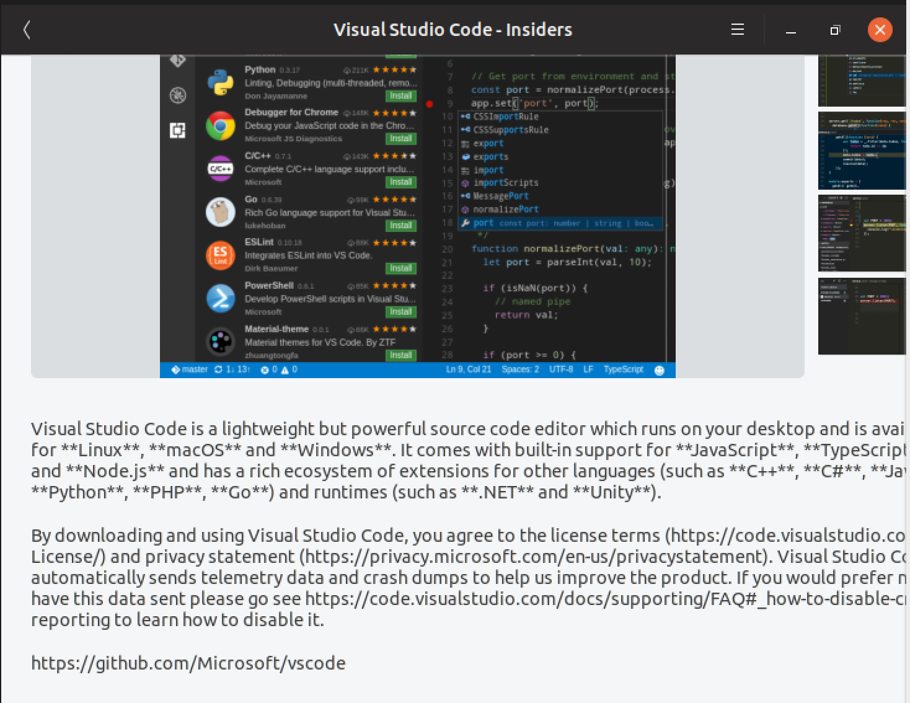Open the Microsoft vscode GitHub link
This screenshot has width=910, height=703.
click(x=188, y=663)
